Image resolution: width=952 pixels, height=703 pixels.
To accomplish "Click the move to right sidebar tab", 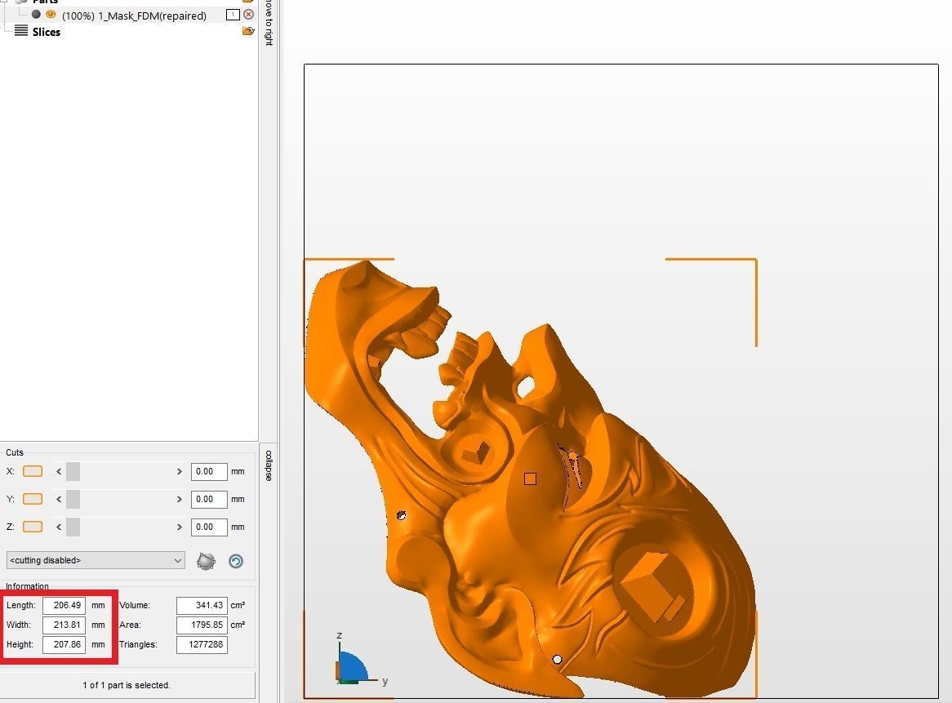I will [x=269, y=22].
